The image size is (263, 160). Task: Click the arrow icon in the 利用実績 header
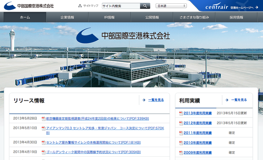227,100
